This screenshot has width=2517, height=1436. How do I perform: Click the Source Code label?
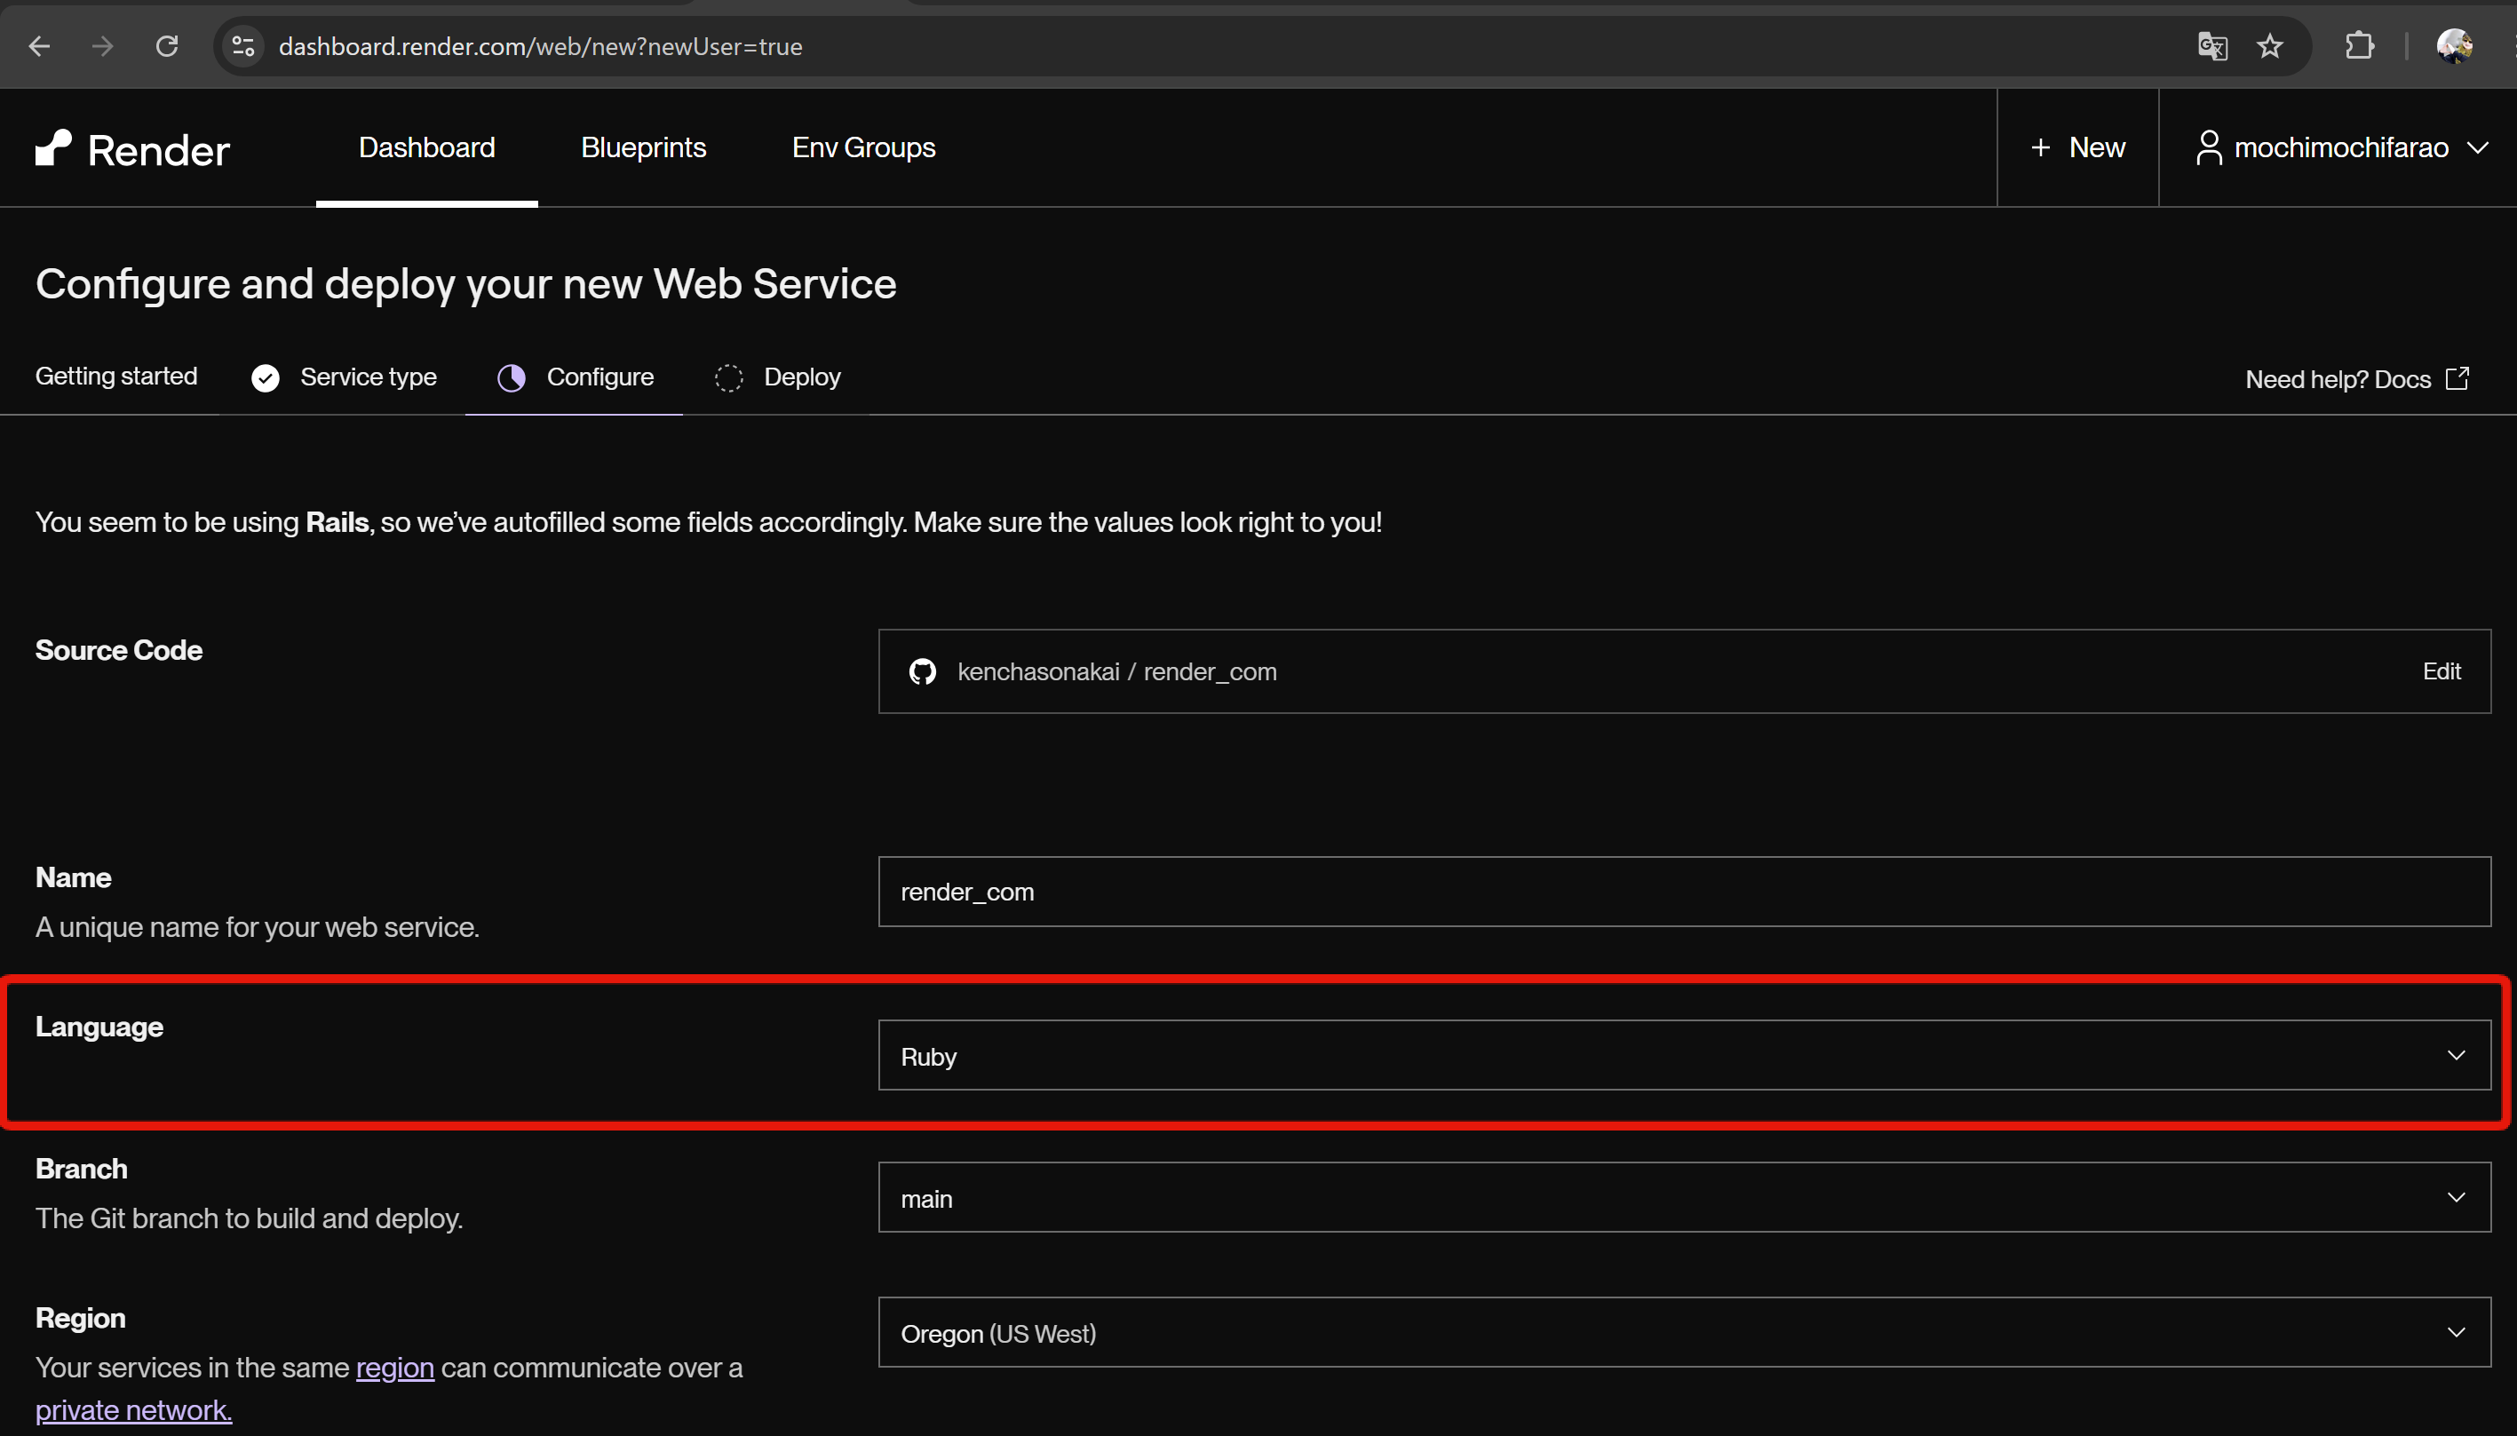click(x=118, y=650)
